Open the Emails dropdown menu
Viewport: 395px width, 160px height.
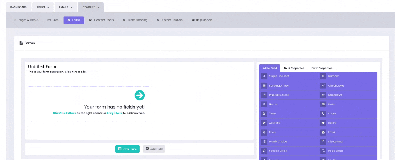click(x=66, y=7)
